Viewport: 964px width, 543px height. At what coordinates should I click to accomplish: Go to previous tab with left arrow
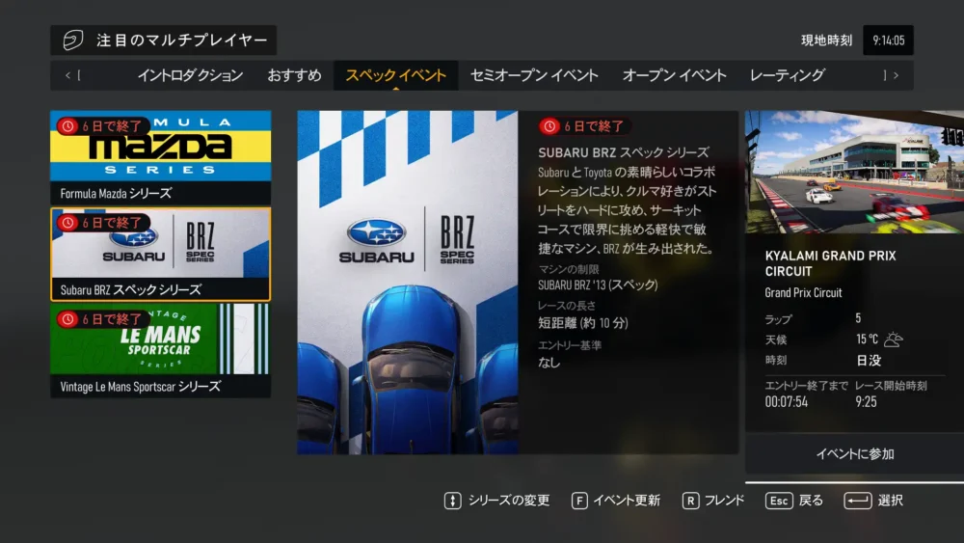coord(67,75)
